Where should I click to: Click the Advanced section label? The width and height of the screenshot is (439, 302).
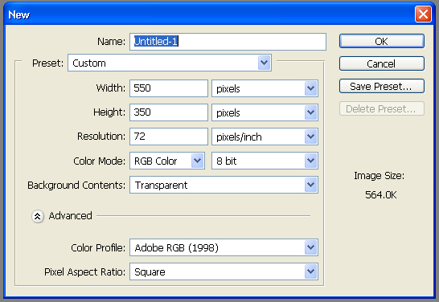point(70,216)
